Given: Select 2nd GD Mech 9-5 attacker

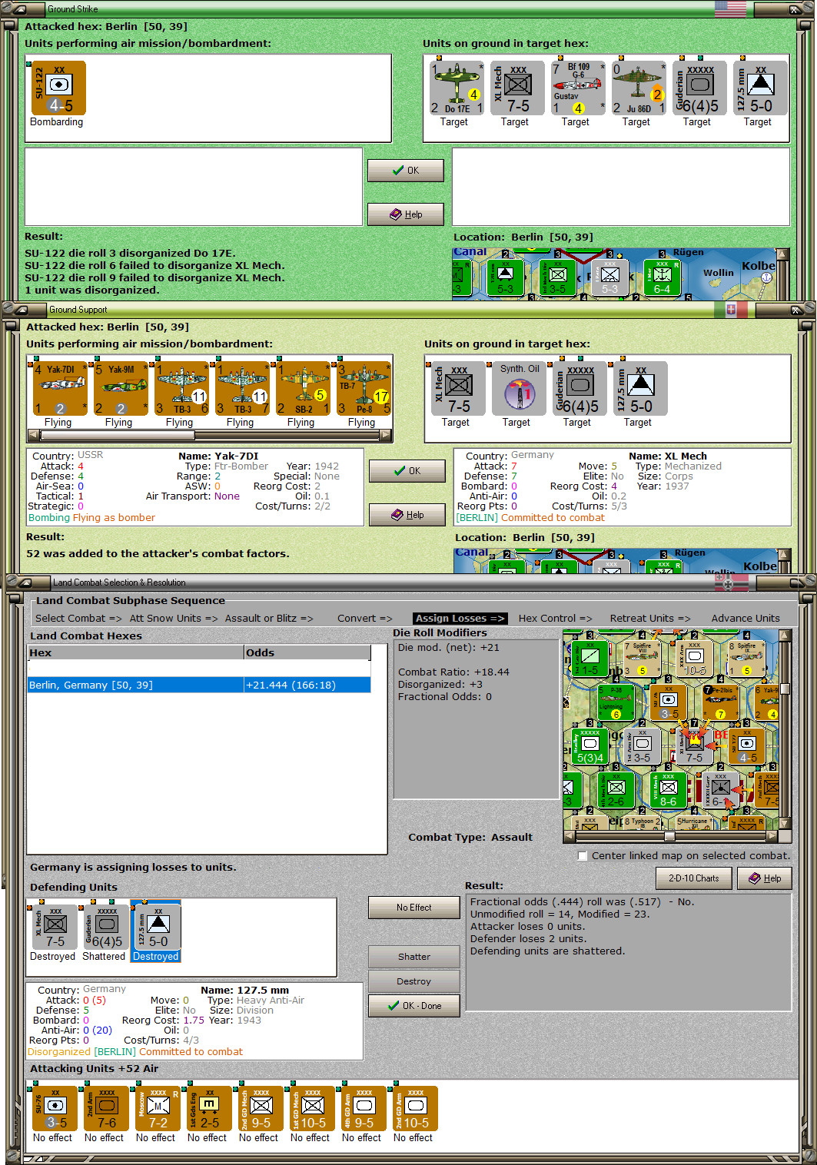Looking at the screenshot, I should tap(260, 1108).
